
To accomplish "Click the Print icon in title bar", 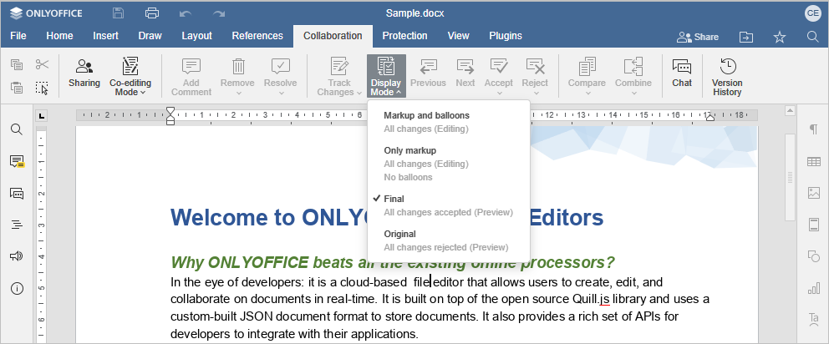I will click(152, 13).
